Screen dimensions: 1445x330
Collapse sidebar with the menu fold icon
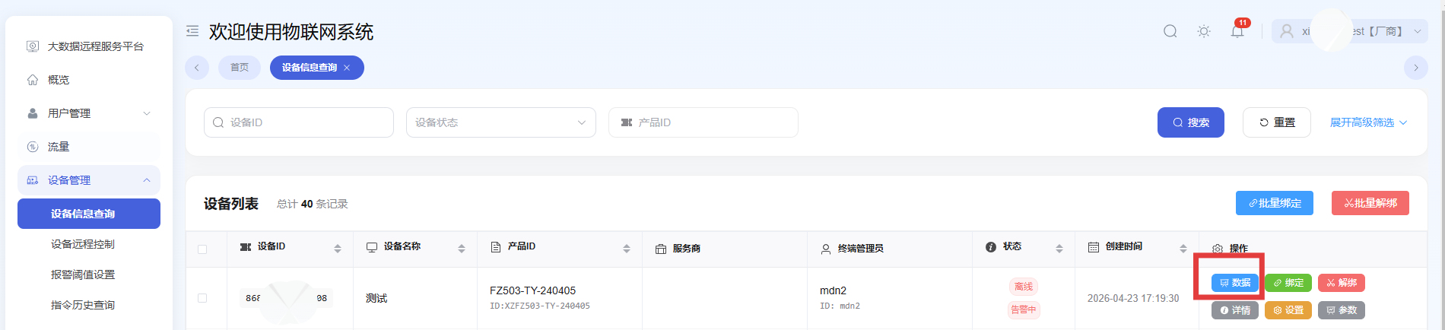point(192,31)
